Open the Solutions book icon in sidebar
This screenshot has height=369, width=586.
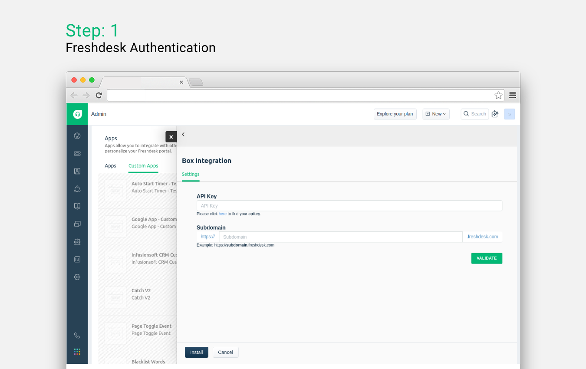(77, 206)
